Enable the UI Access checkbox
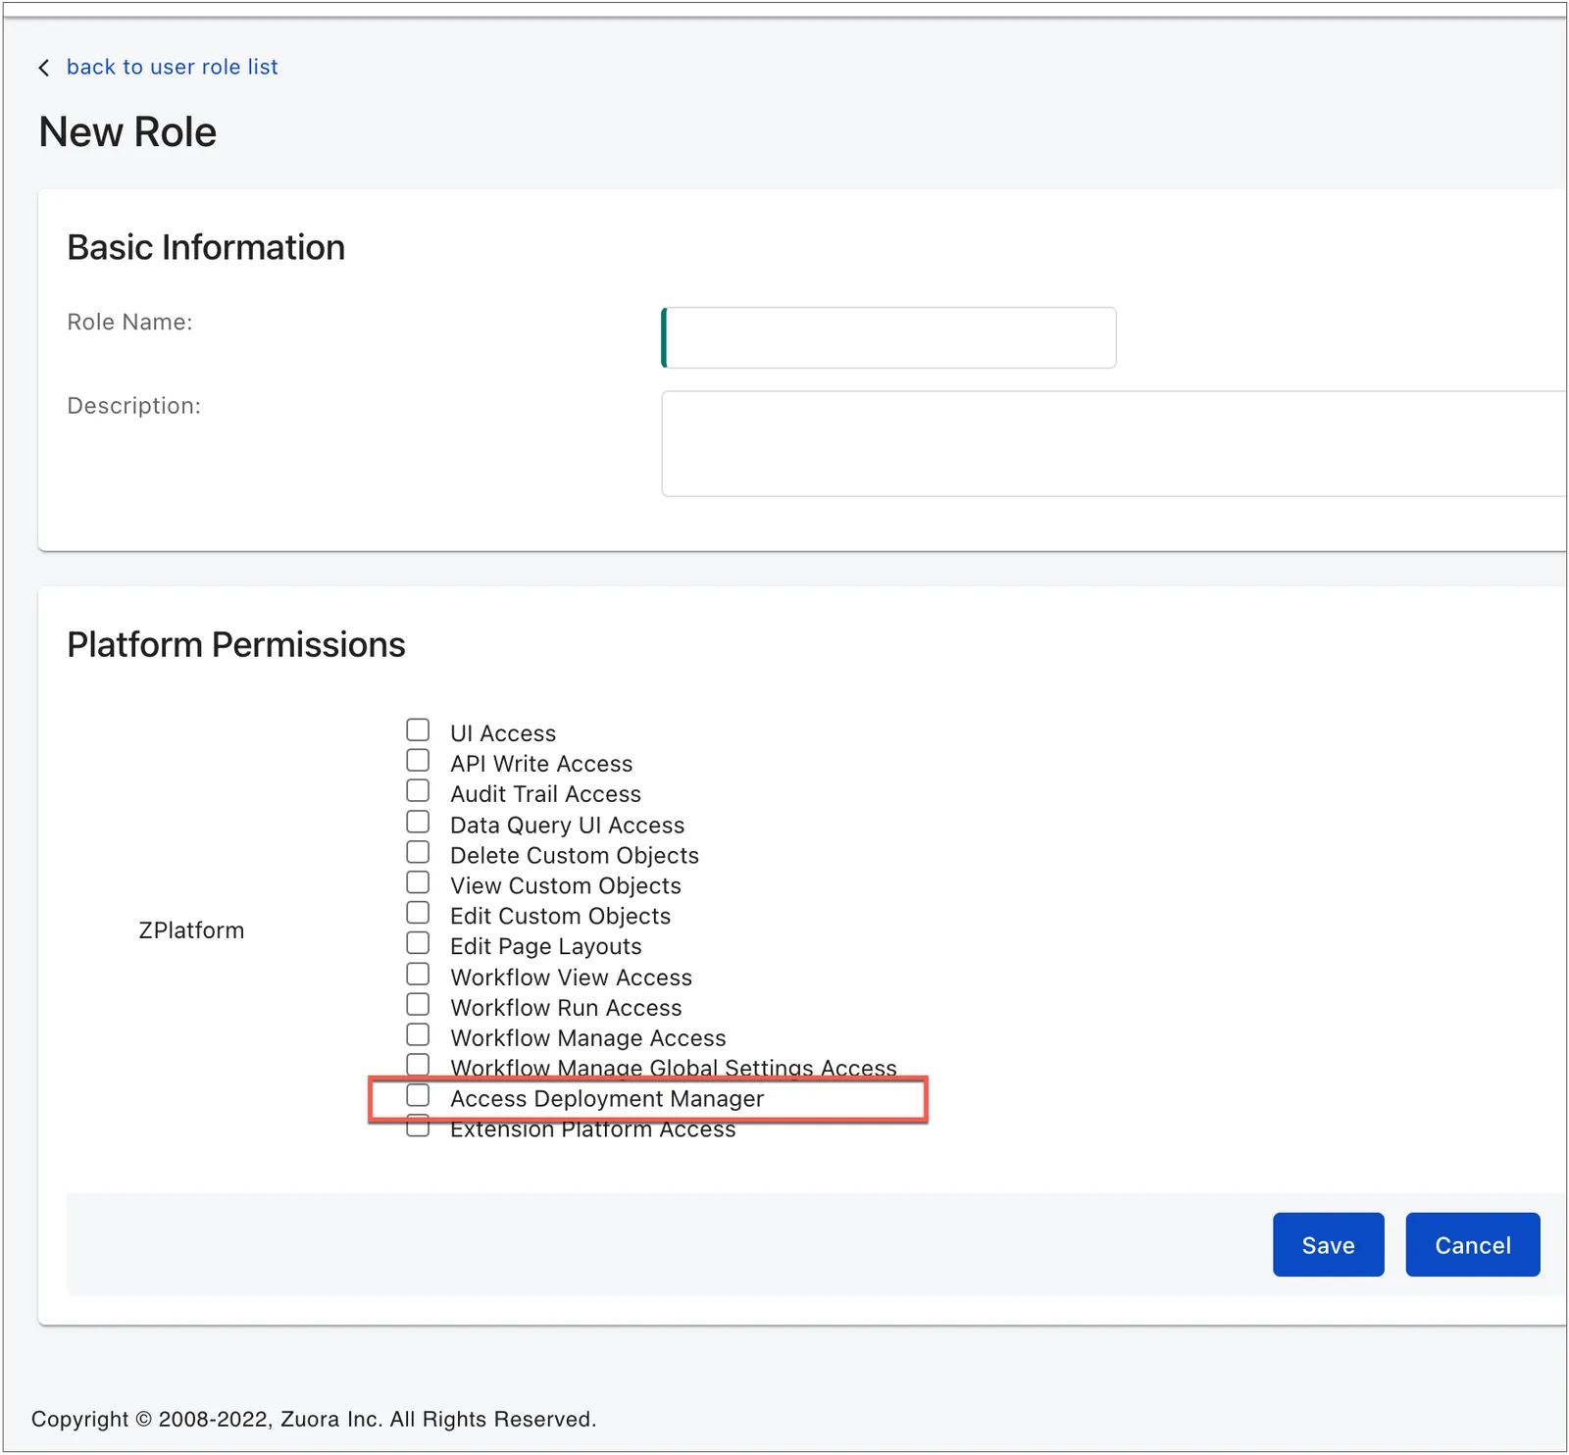1569x1455 pixels. [418, 729]
